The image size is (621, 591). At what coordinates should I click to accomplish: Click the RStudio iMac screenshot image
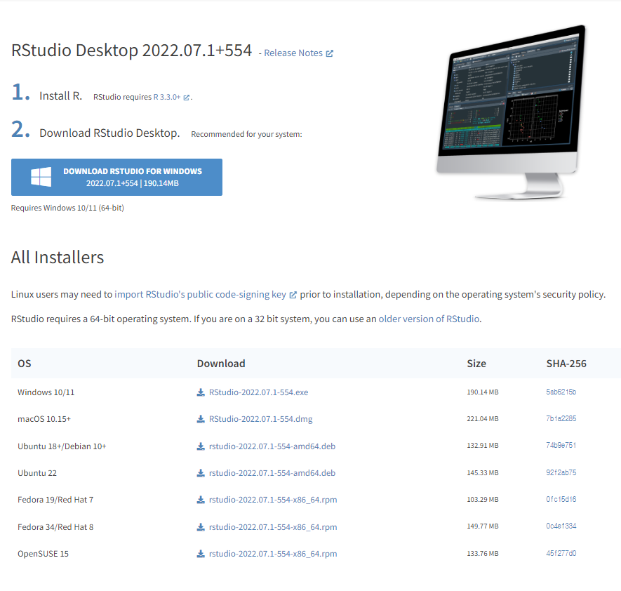tap(511, 112)
